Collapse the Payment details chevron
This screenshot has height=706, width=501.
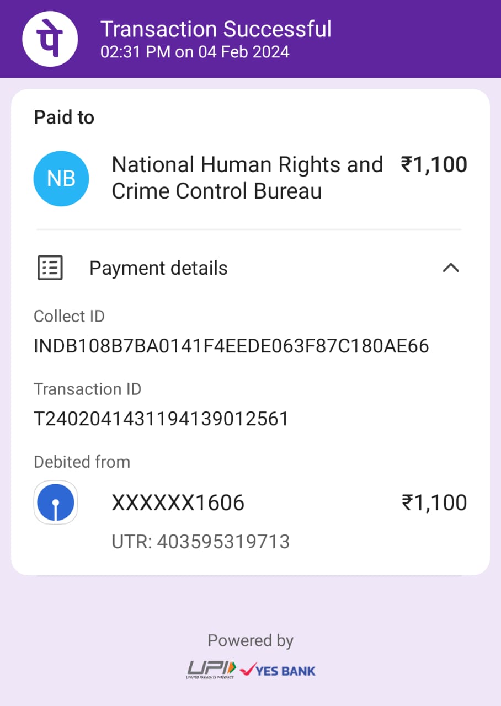tap(451, 268)
